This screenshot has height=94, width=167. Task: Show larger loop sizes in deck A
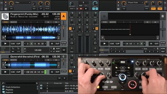tap(45, 44)
